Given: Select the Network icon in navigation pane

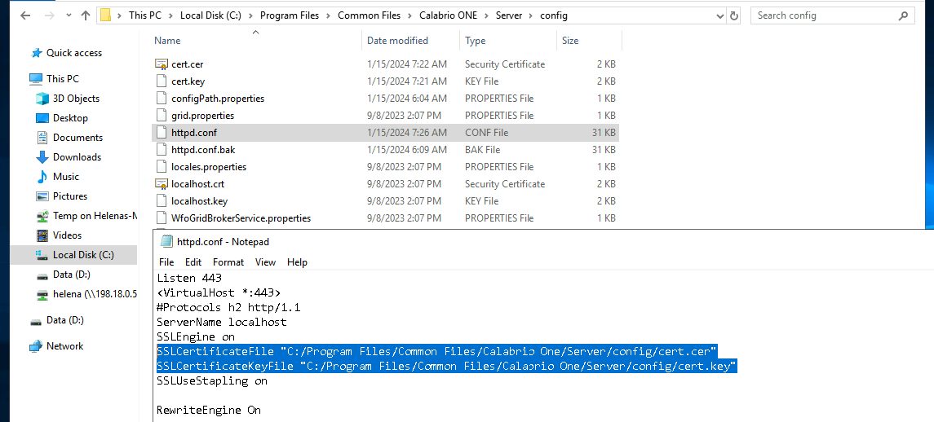Looking at the screenshot, I should [36, 346].
